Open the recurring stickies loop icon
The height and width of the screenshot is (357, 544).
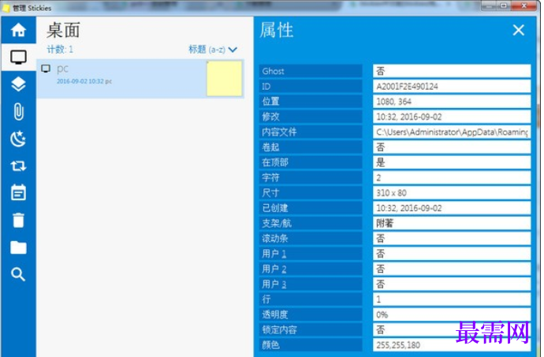(18, 165)
